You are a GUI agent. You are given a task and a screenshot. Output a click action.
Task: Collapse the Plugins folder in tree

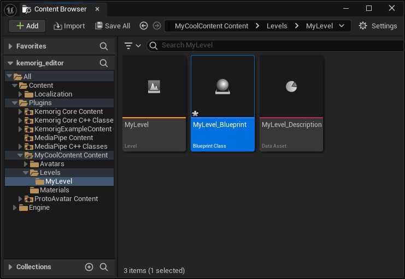(x=15, y=103)
